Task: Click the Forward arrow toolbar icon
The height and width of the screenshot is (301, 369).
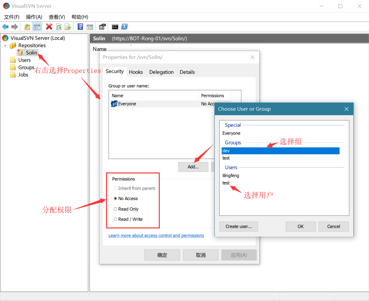Action: [x=15, y=27]
